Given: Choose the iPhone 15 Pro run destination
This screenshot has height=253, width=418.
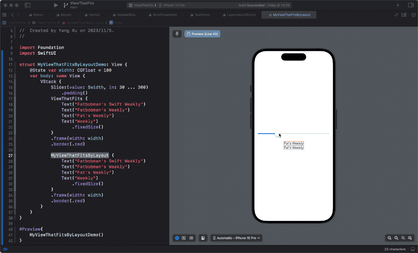Looking at the screenshot, I should [x=172, y=5].
